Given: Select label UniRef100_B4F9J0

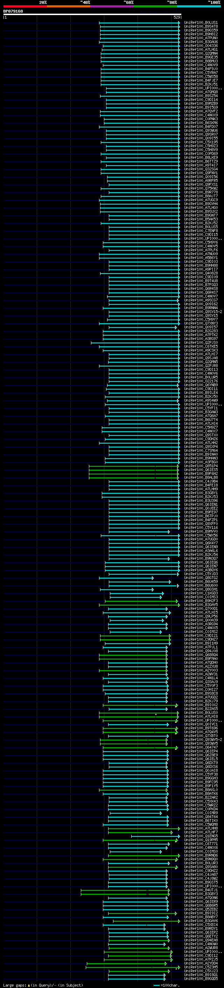Looking at the screenshot, I should click(201, 69).
